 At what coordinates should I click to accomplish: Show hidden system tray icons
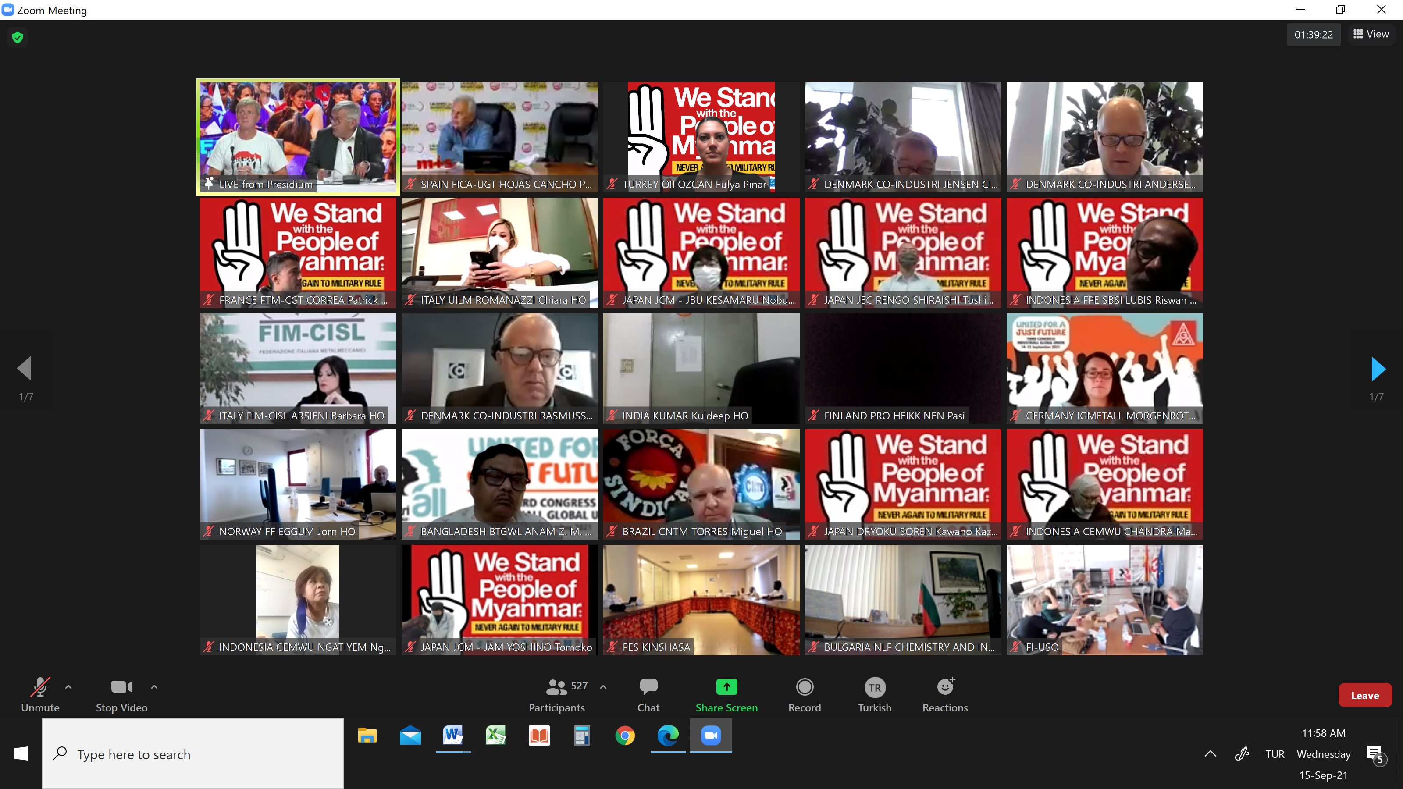coord(1210,753)
